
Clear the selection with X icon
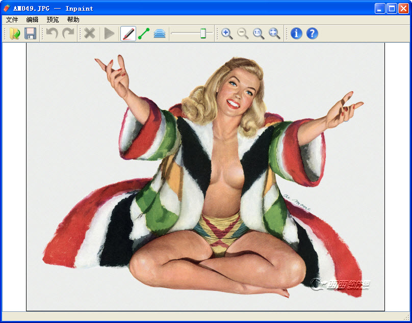point(90,34)
